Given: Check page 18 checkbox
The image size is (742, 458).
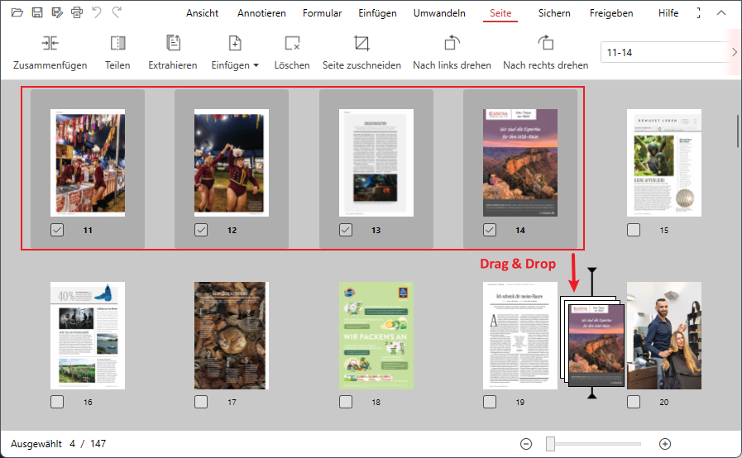Looking at the screenshot, I should click(346, 402).
